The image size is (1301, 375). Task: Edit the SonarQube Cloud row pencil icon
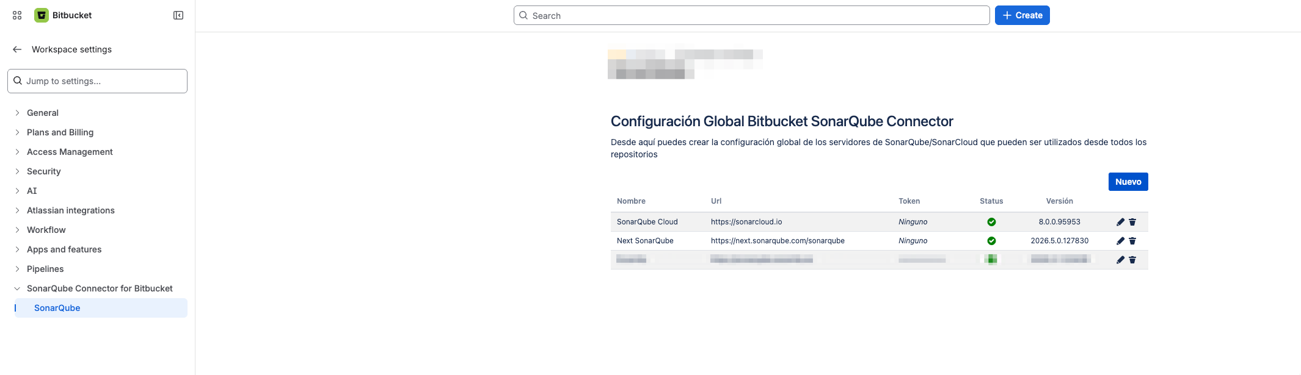coord(1120,222)
